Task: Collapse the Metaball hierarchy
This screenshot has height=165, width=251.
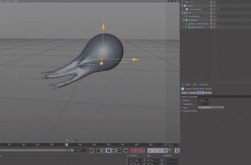Action: tap(184, 20)
